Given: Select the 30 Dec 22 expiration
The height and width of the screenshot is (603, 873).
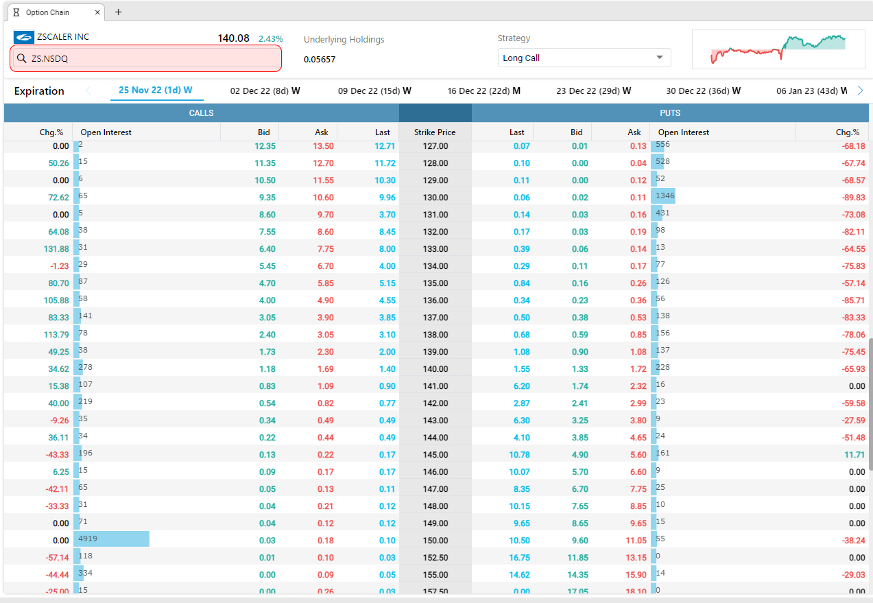Looking at the screenshot, I should coord(703,91).
